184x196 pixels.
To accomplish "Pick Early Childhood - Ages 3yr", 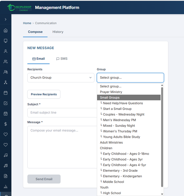I will (129, 159).
